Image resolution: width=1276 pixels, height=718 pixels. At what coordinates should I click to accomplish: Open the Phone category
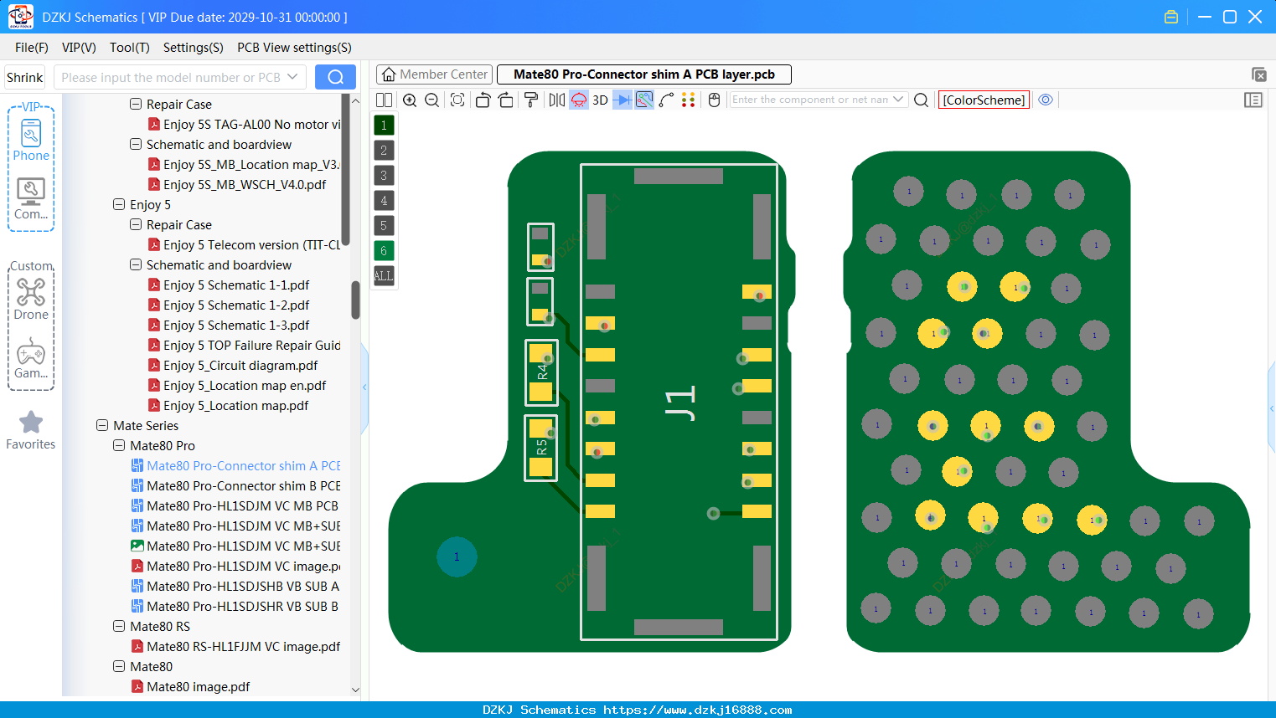pos(31,141)
